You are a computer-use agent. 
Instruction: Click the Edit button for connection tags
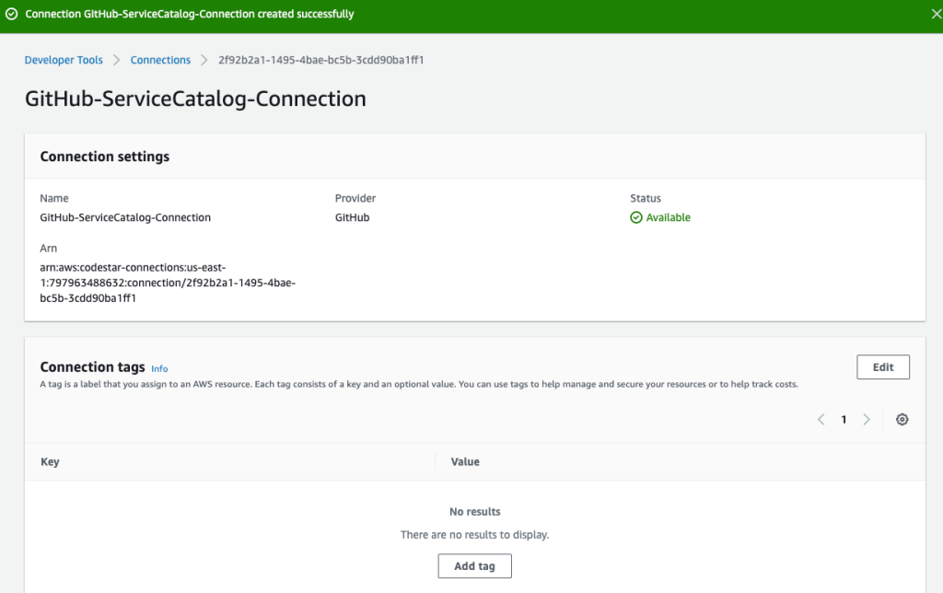[882, 366]
